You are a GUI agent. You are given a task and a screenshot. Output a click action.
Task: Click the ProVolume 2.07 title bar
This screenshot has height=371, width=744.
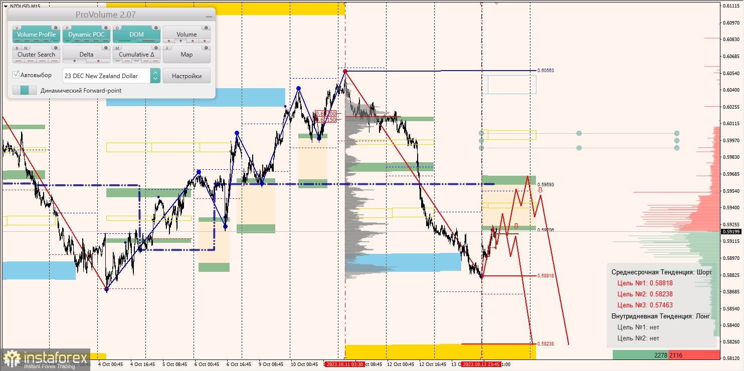(x=111, y=15)
